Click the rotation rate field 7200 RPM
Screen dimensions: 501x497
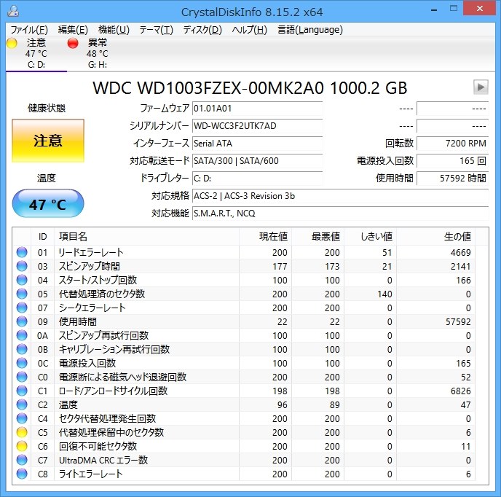pos(453,144)
